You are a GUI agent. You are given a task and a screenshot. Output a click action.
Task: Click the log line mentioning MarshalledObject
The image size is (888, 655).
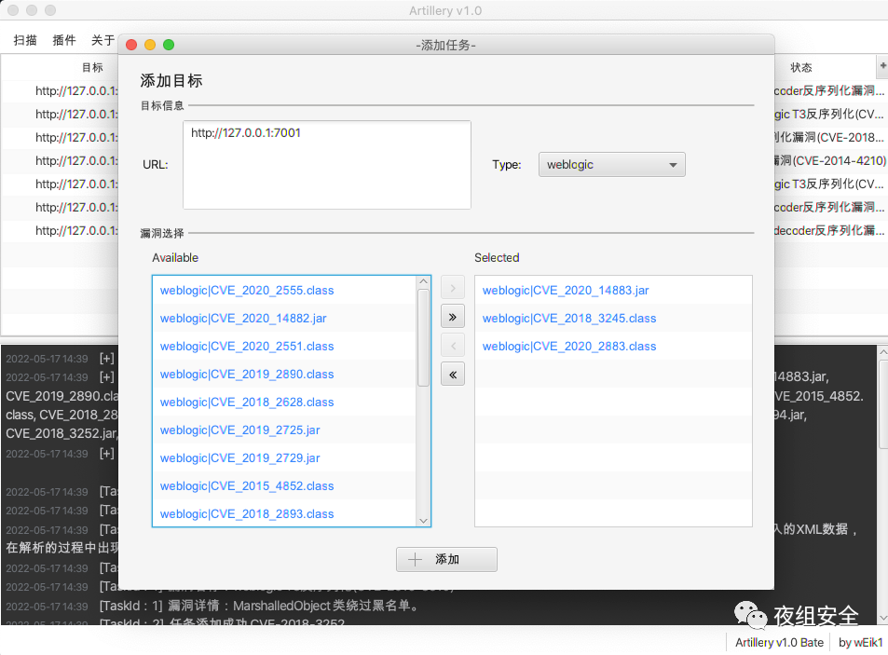tap(261, 606)
